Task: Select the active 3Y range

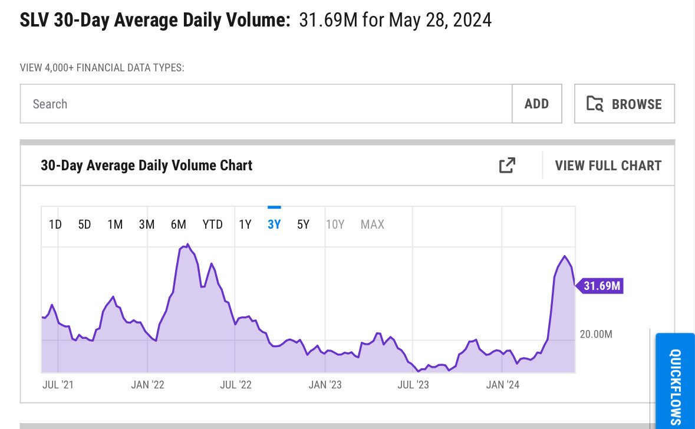Action: (274, 225)
